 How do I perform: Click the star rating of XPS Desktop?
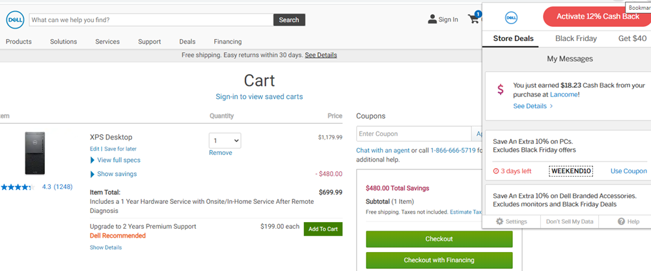(17, 187)
